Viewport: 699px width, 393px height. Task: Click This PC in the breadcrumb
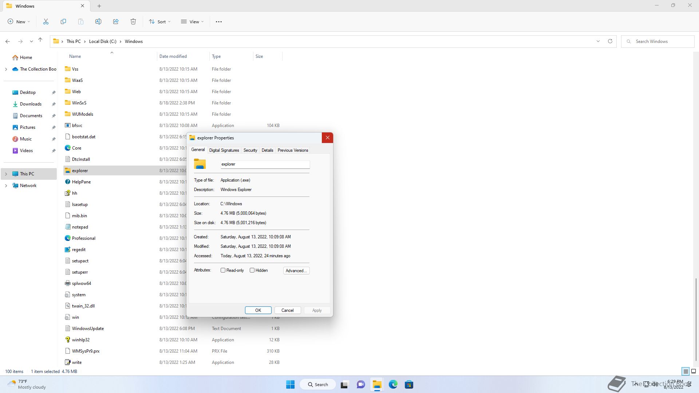(x=74, y=41)
